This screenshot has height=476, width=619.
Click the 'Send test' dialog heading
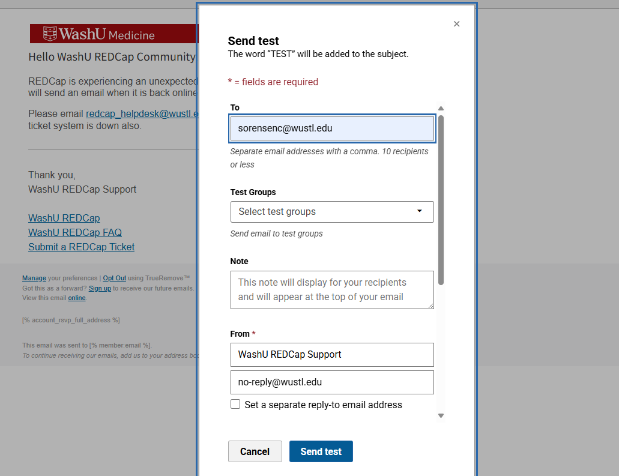tap(253, 41)
